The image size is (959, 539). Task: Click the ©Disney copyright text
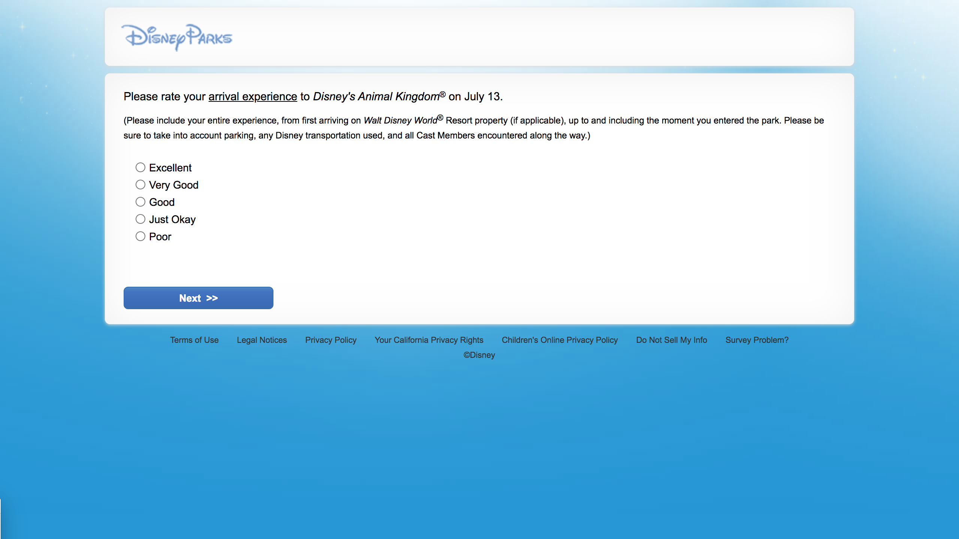click(479, 355)
